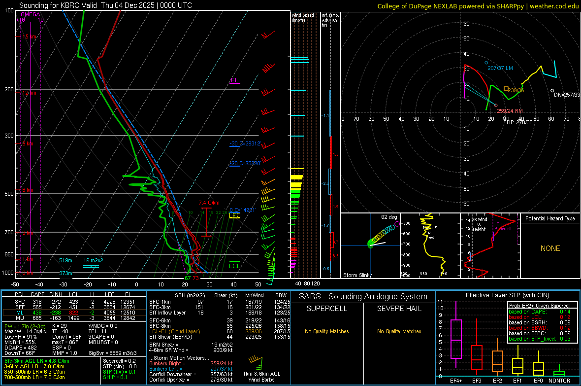Screen dimensions: 581x386
Task: Click the '700-500mb LR = 7.0 C/km' line
Action: pos(34,377)
